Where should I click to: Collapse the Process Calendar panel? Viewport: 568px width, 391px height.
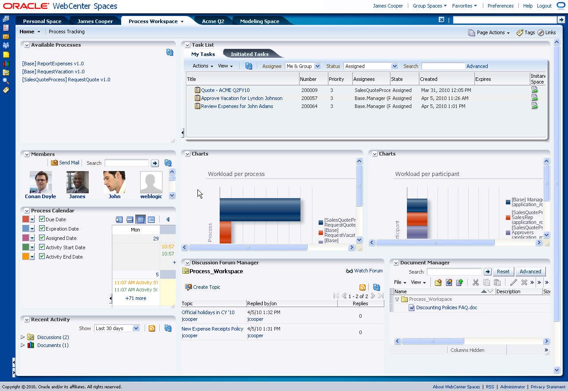27,211
